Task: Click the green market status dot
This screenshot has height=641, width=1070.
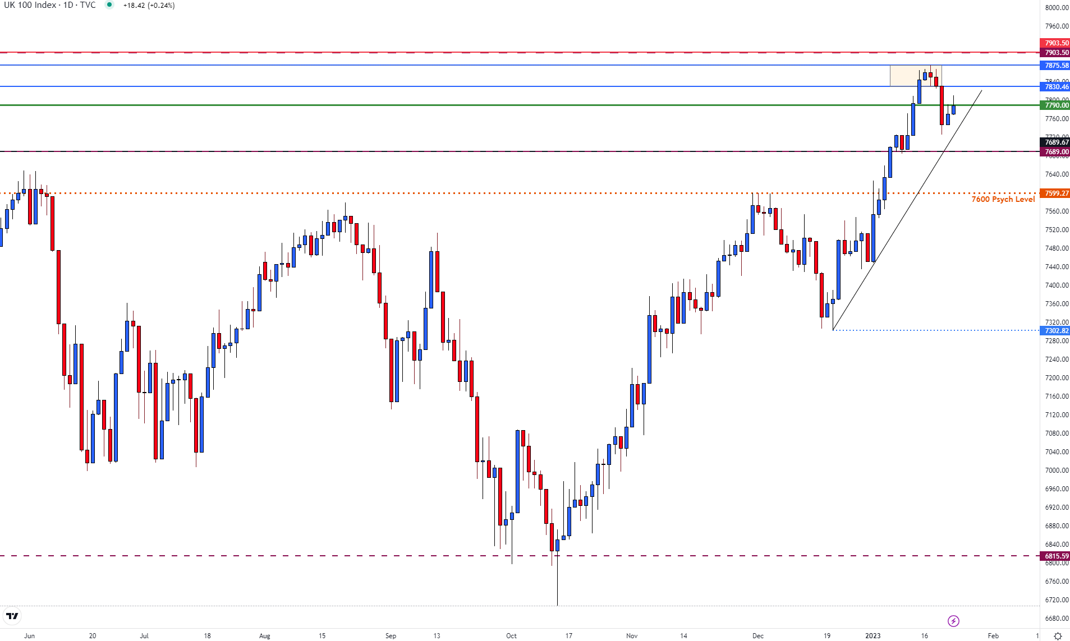Action: (109, 5)
